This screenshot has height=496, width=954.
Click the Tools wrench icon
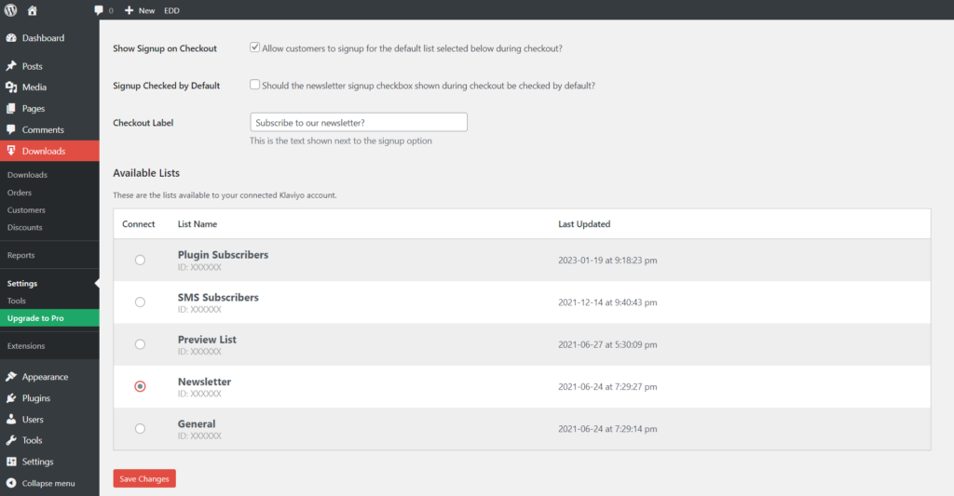pos(11,440)
